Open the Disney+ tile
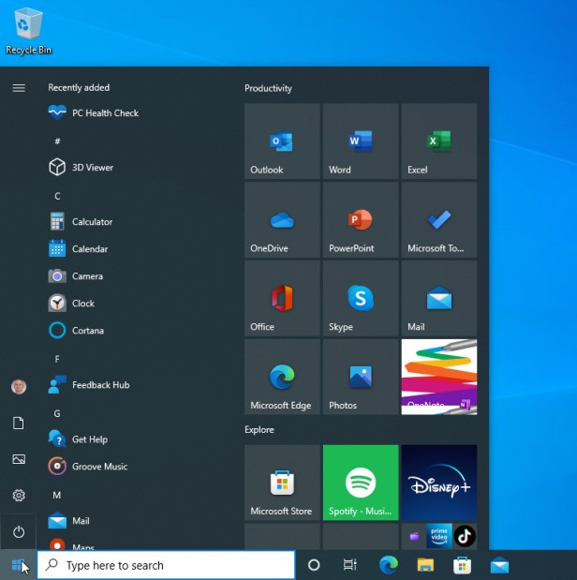 [x=438, y=483]
